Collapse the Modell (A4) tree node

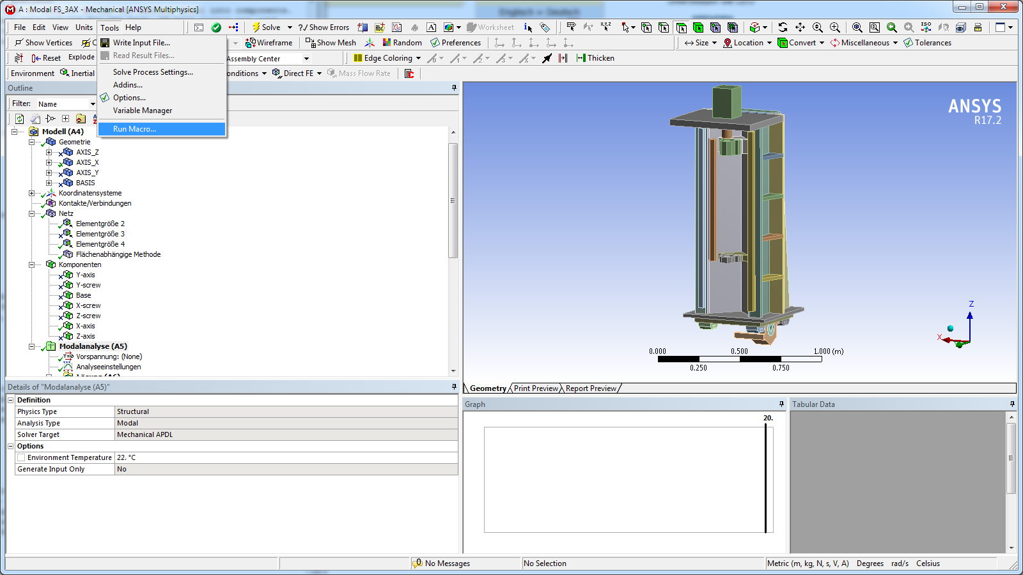pyautogui.click(x=14, y=132)
